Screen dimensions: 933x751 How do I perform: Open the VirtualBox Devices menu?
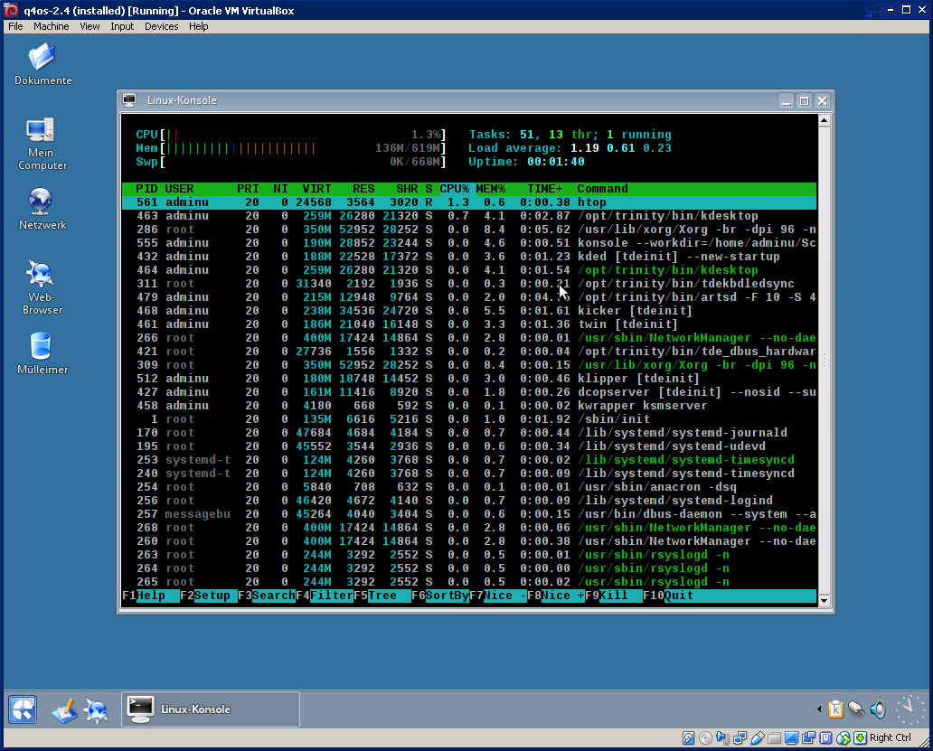coord(161,26)
